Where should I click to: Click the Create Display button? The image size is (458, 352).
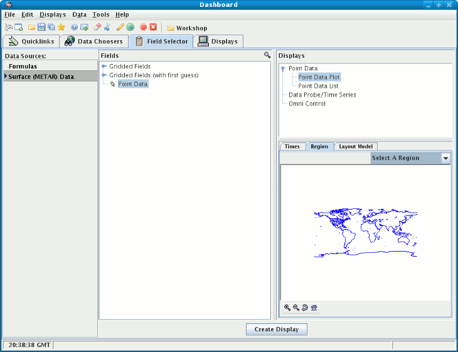[x=276, y=329]
